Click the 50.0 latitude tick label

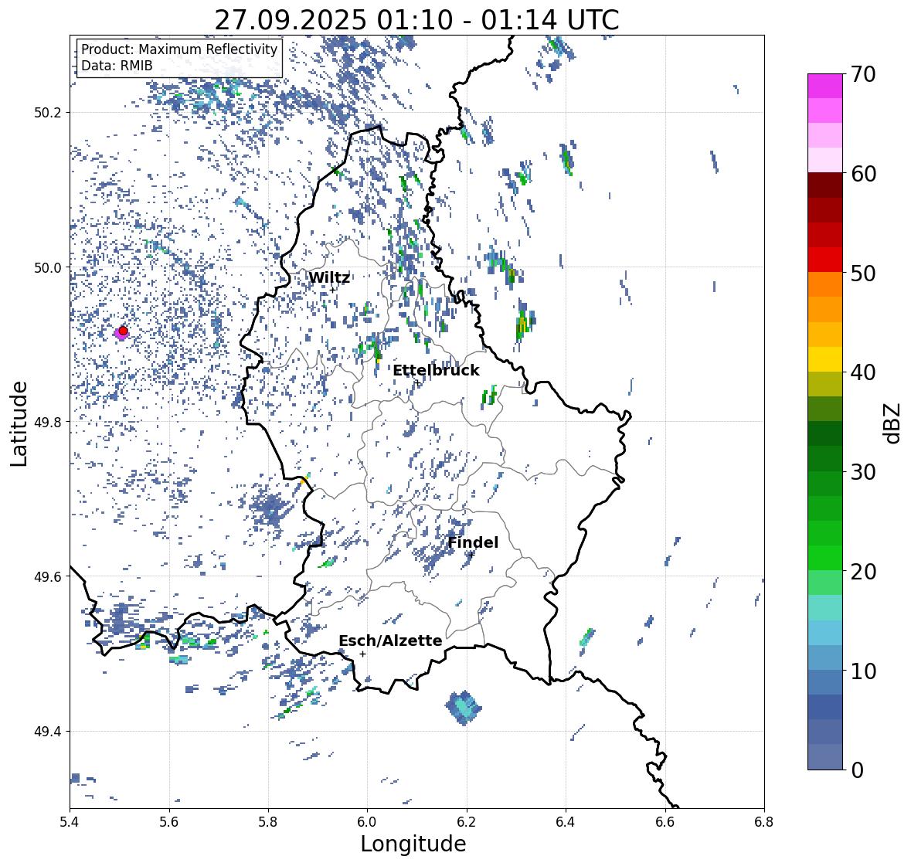(48, 268)
